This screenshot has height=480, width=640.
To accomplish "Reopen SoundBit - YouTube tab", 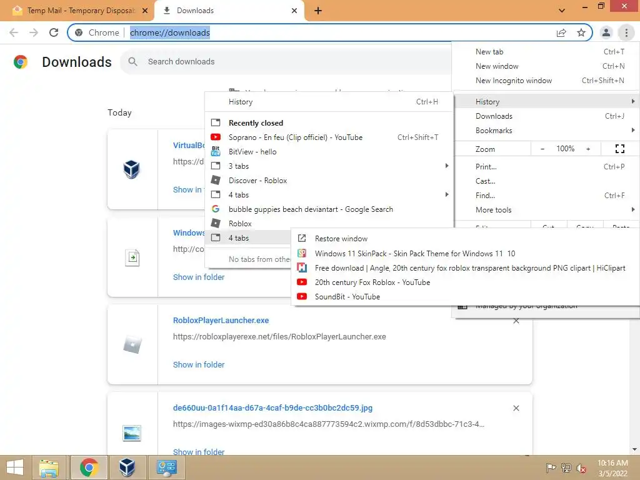I will (465, 297).
